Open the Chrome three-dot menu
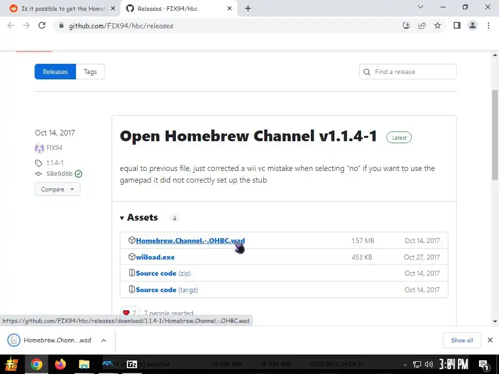The width and height of the screenshot is (499, 374). (x=488, y=26)
